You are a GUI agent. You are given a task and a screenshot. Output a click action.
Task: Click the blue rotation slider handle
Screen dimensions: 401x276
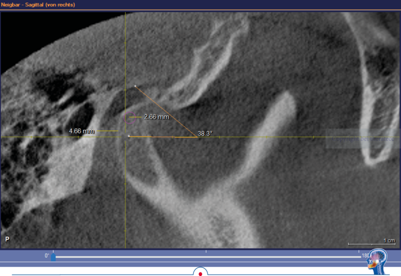[53, 257]
